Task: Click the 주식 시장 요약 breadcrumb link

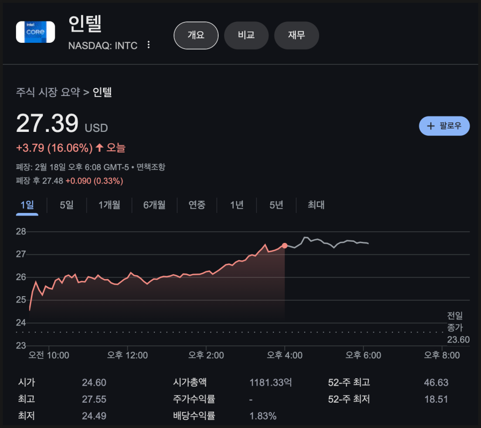Action: click(x=48, y=92)
